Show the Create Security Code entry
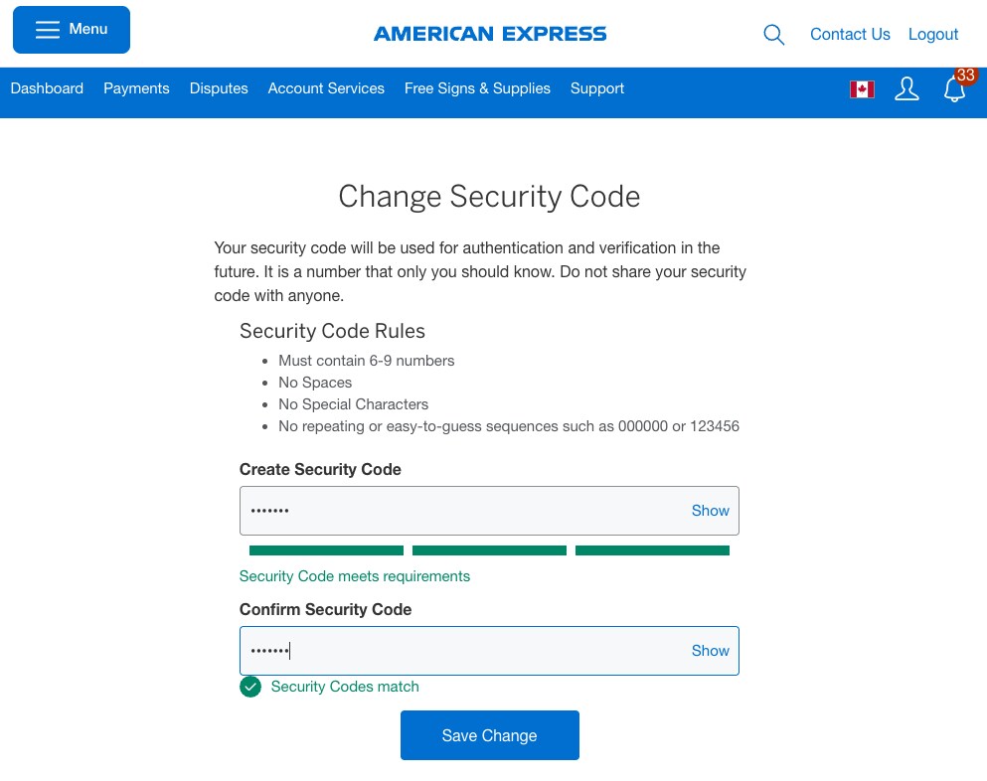 pyautogui.click(x=710, y=510)
